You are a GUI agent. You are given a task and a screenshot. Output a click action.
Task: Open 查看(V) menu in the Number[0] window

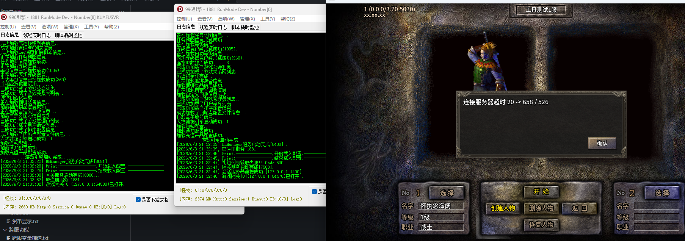pos(205,19)
